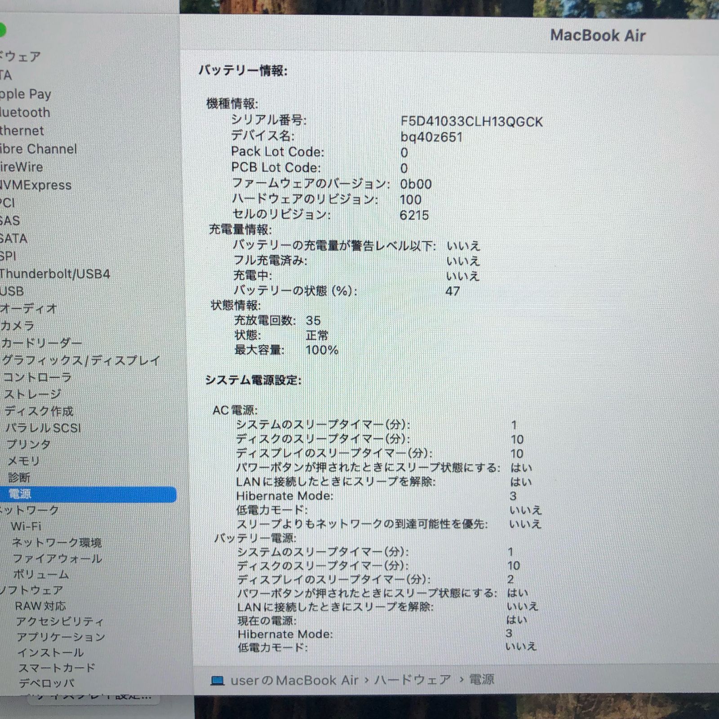Click ハードウェア in the path bar
The width and height of the screenshot is (719, 719).
coord(413,679)
